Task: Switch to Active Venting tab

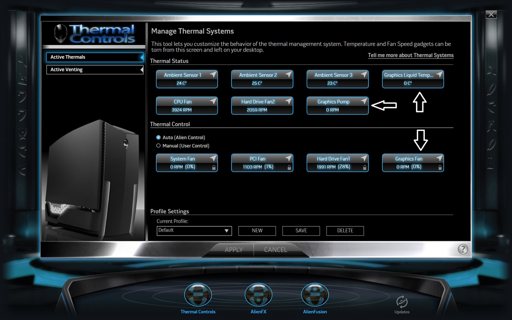Action: click(94, 70)
